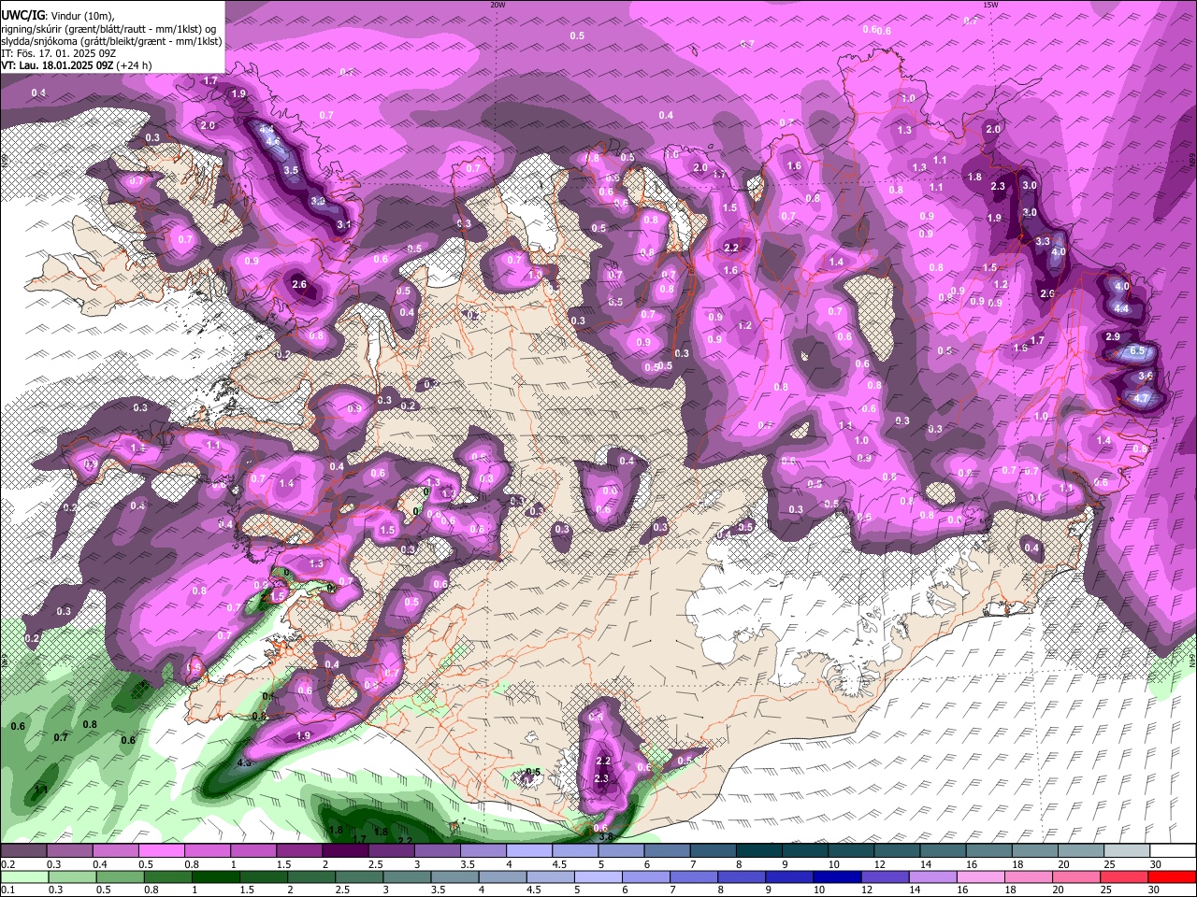
Task: Click the light periwinkle snow swatch between 4 and 4.5
Action: (x=528, y=851)
